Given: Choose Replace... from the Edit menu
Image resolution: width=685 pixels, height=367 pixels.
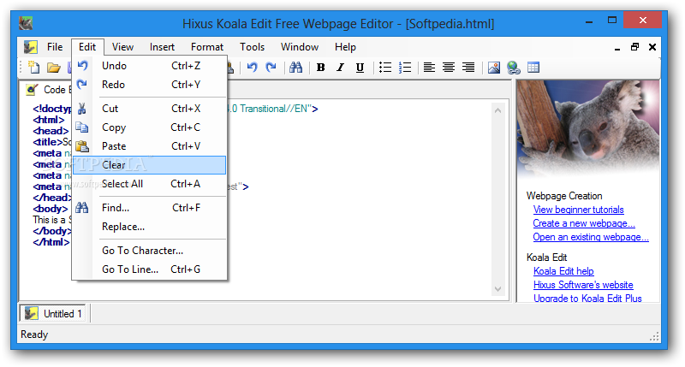Looking at the screenshot, I should 149,227.
